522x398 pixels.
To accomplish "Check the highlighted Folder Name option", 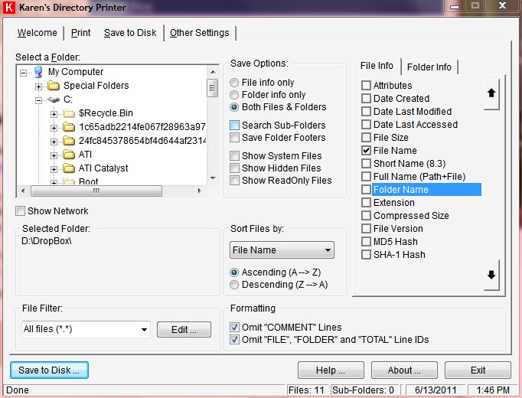I will click(x=366, y=190).
